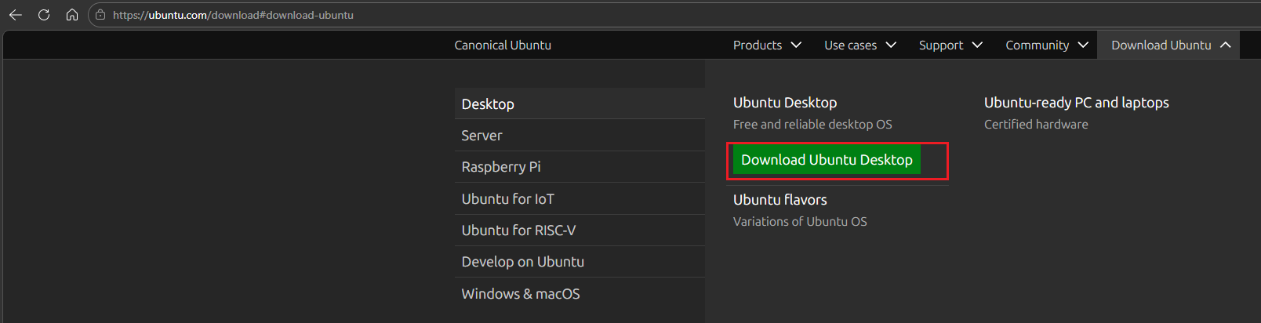Click the site lock icon
Screen dimensions: 1261x323
click(100, 15)
